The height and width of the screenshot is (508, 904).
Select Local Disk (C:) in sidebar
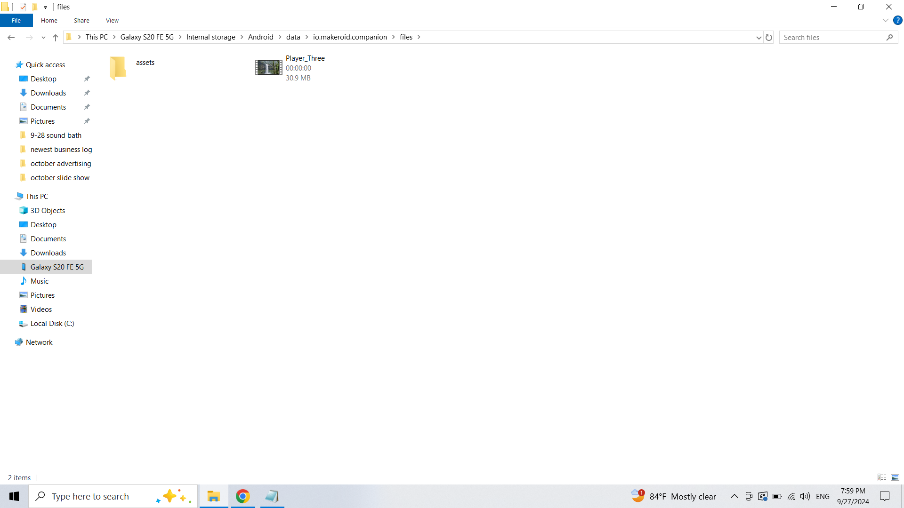(x=52, y=324)
